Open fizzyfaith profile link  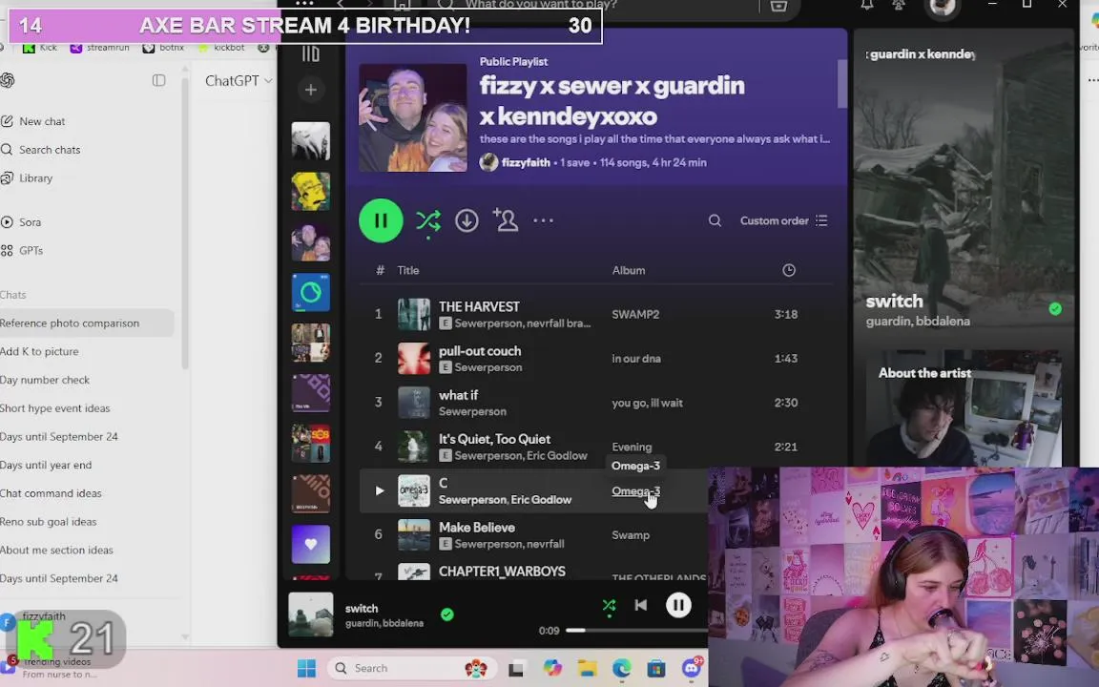[526, 162]
